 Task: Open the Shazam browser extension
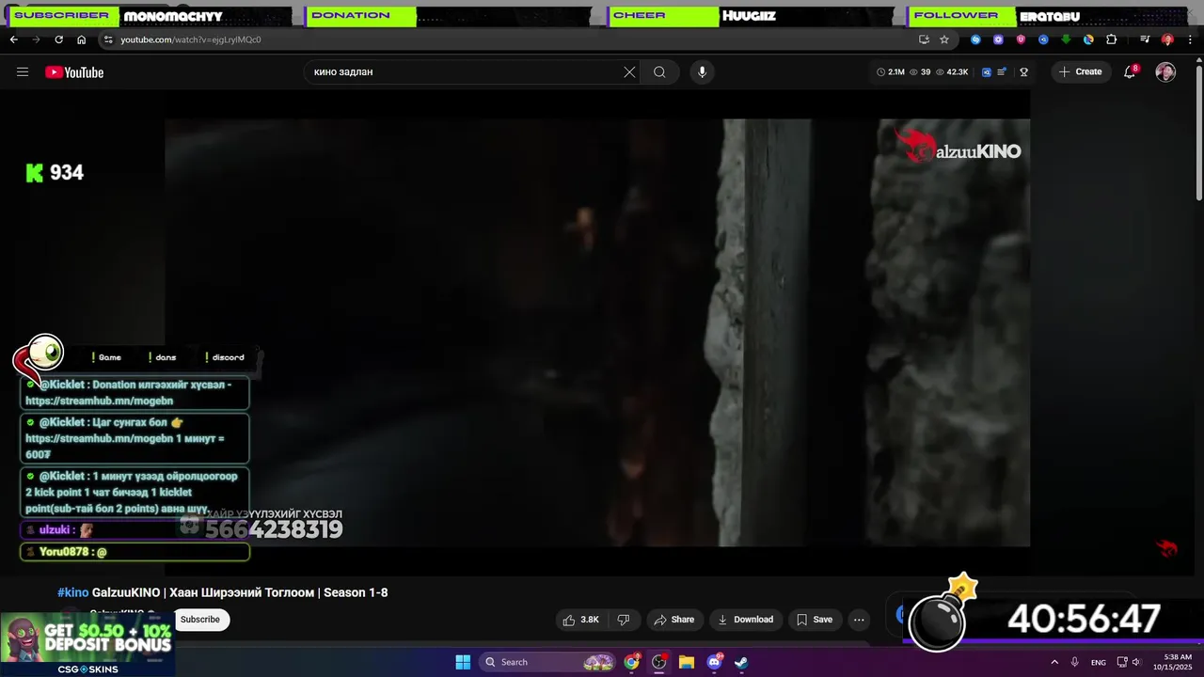point(975,39)
